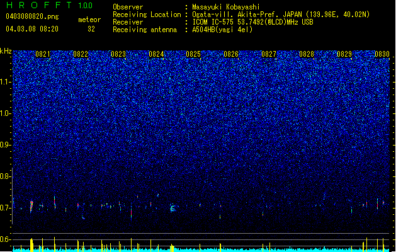The height and width of the screenshot is (252, 396).
Task: Click the date stamp 04.03.08 08:20
Action: click(x=32, y=29)
